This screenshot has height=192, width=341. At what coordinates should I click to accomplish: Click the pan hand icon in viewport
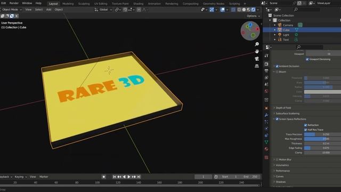257,51
